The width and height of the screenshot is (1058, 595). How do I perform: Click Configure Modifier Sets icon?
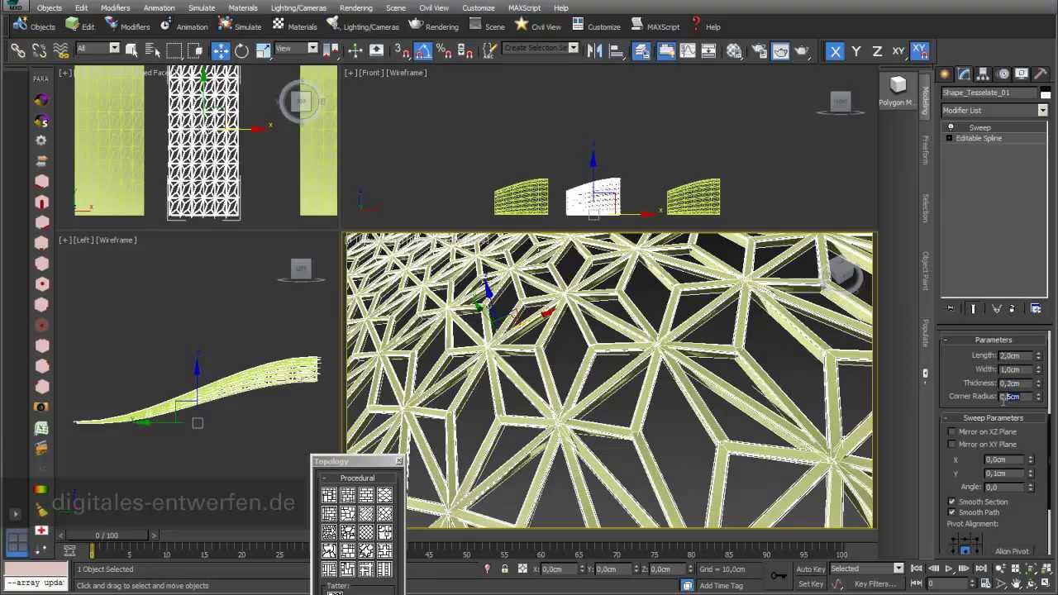coord(1036,308)
